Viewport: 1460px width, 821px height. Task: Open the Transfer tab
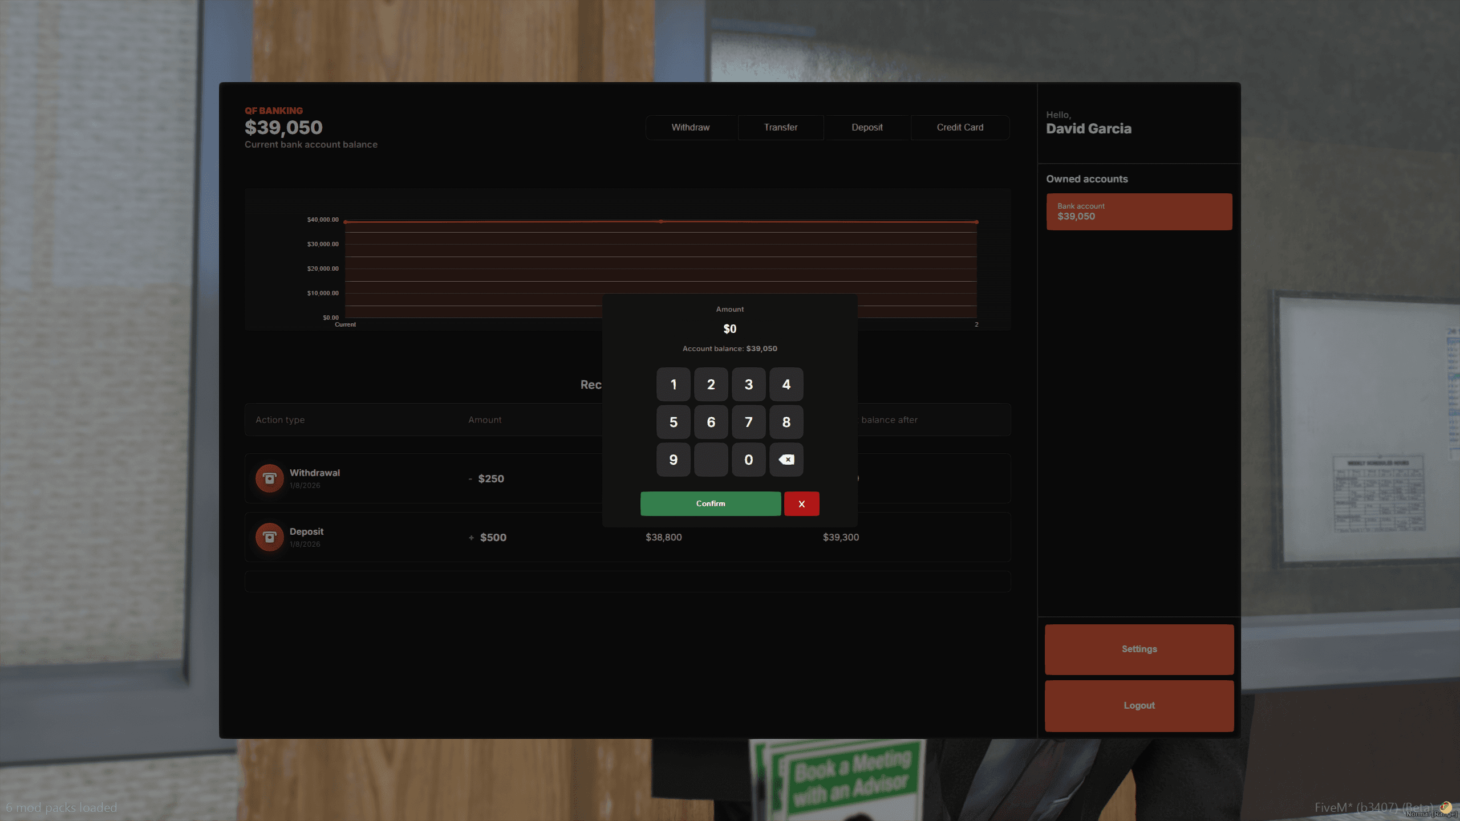tap(780, 127)
